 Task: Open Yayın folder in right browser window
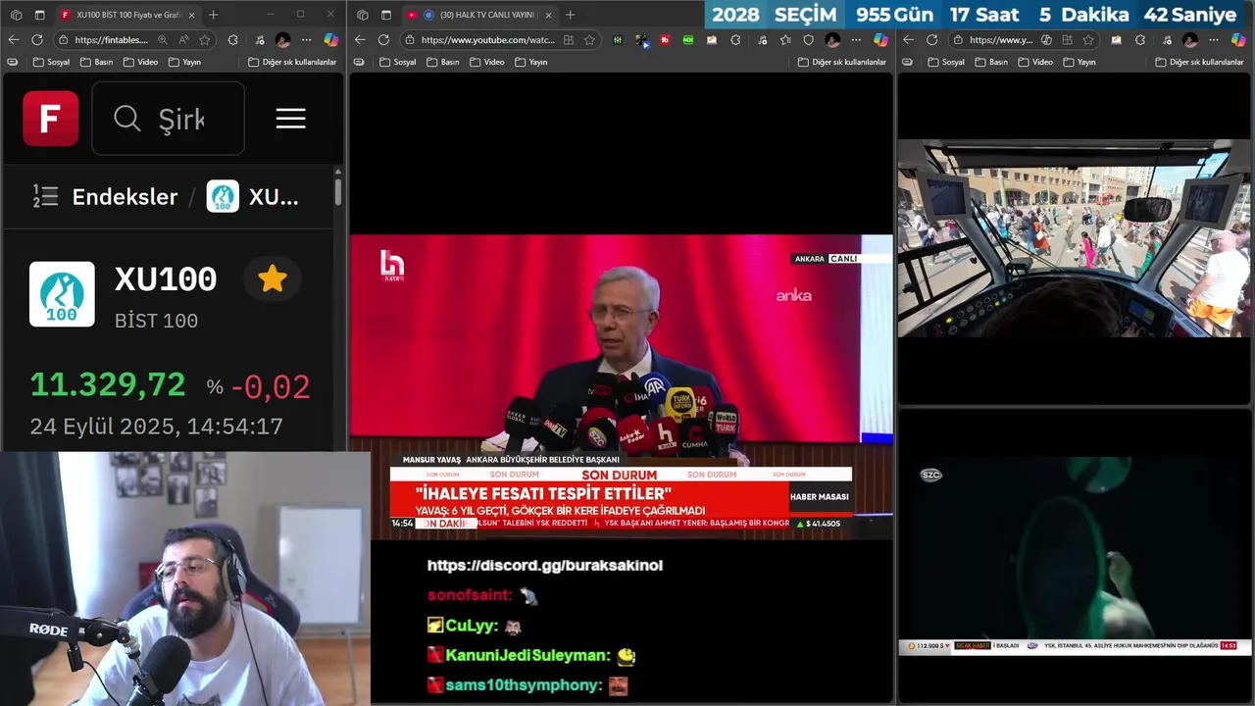(x=1078, y=62)
